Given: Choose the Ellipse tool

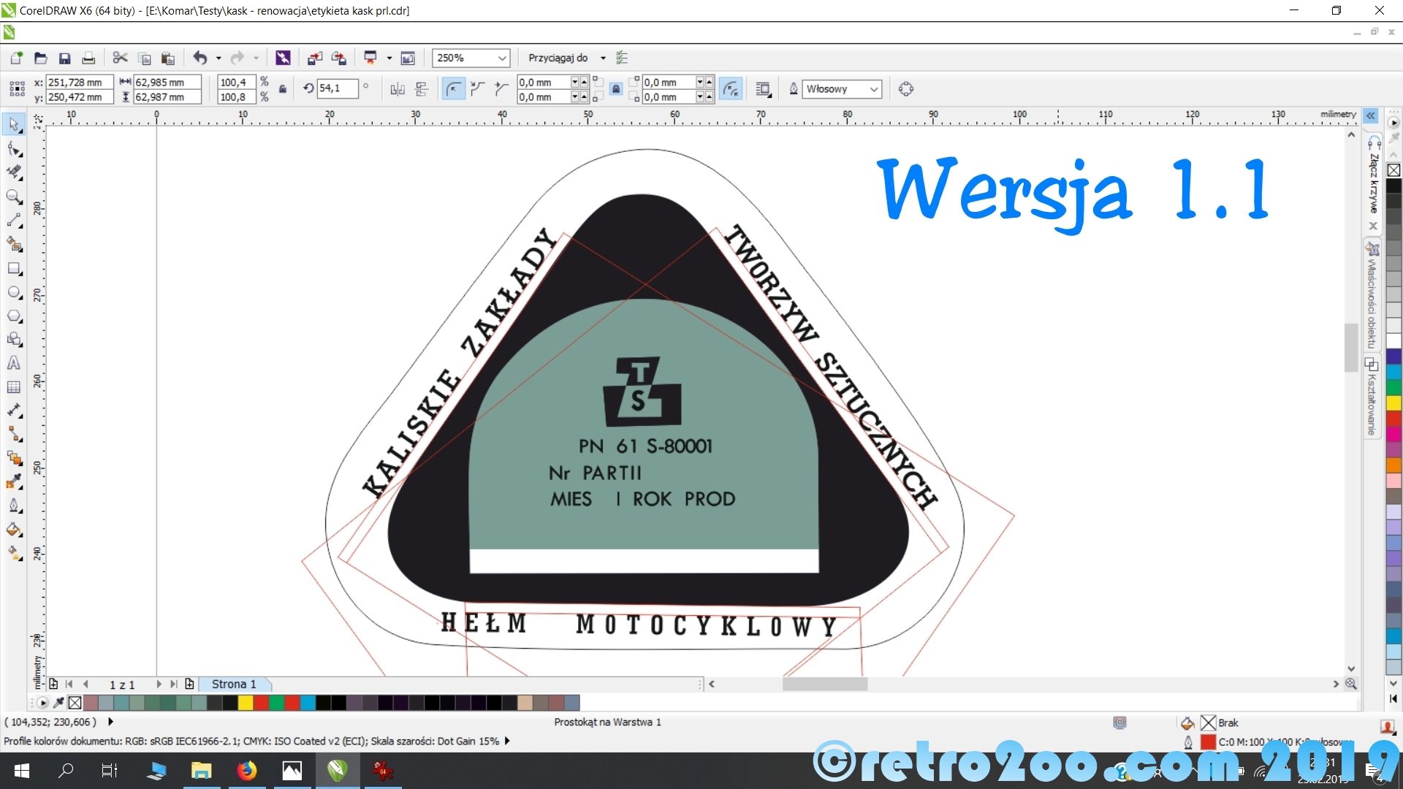Looking at the screenshot, I should (14, 292).
